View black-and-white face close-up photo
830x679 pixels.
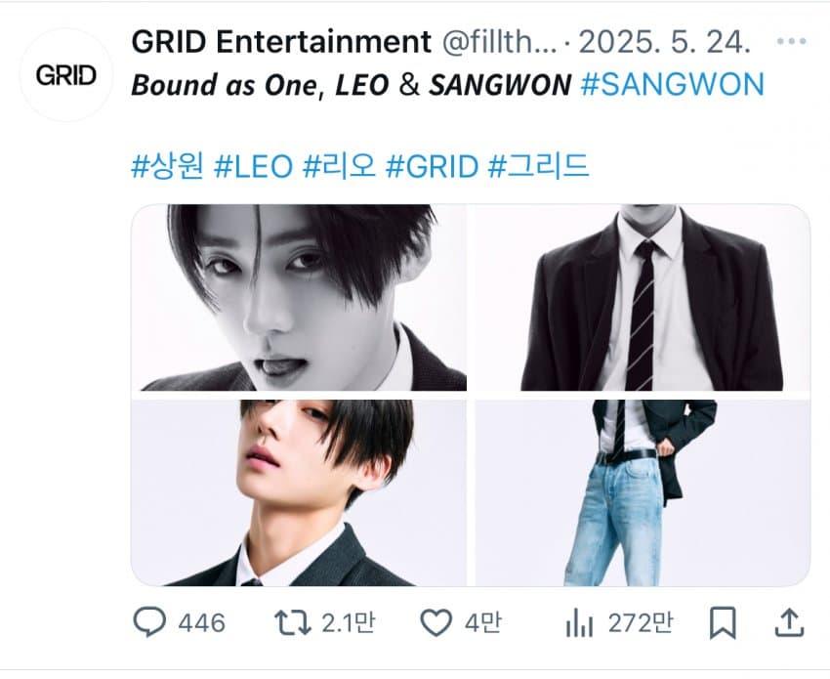pos(299,297)
